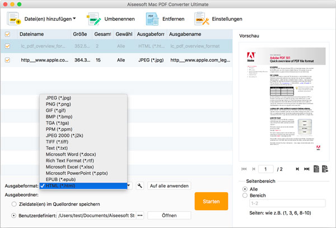The image size is (336, 228).
Task: Select the Bereich page range option
Action: (x=245, y=196)
